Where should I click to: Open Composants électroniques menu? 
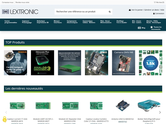[72, 22]
